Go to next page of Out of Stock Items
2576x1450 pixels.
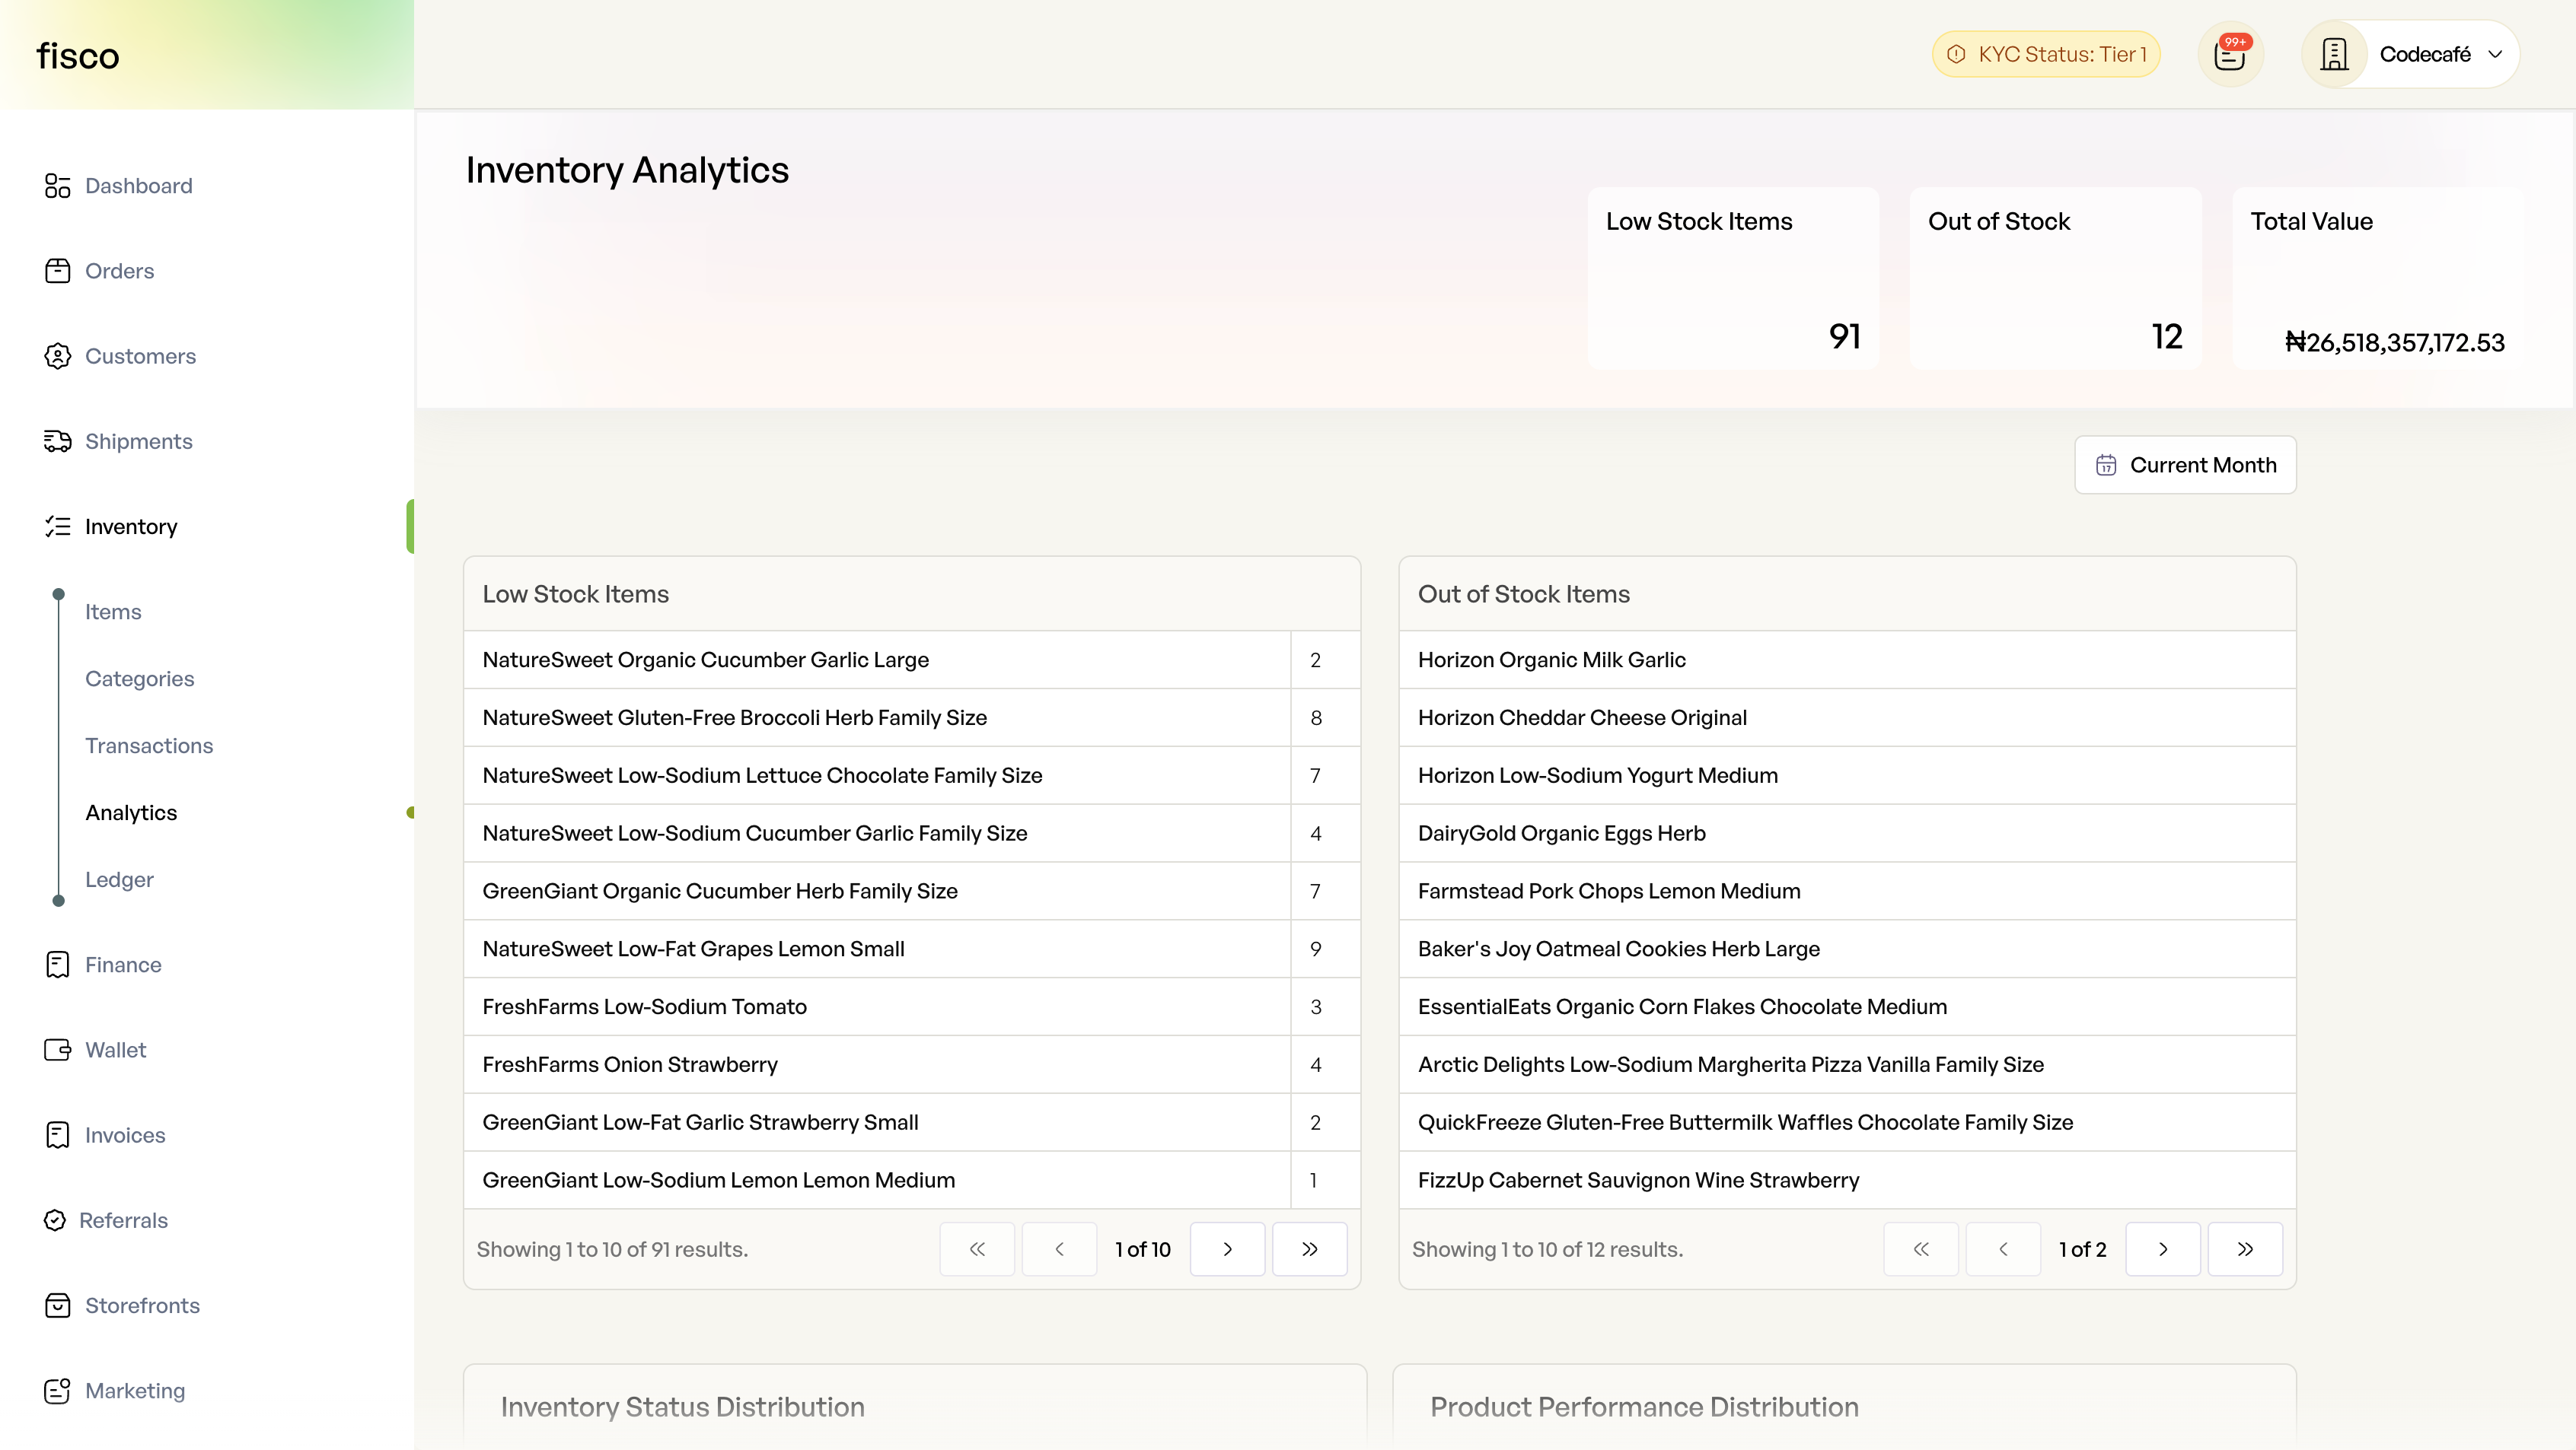point(2163,1249)
